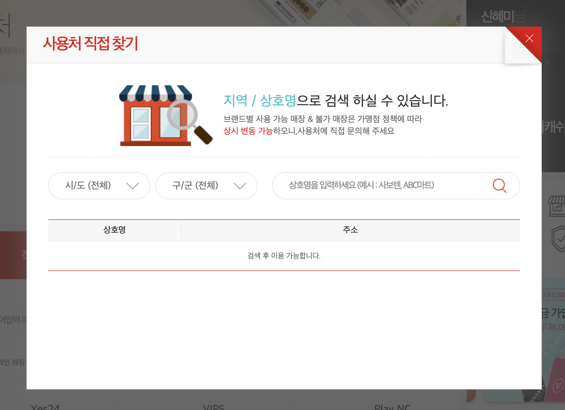Click the red magnifier search icon
The width and height of the screenshot is (565, 410).
(500, 186)
